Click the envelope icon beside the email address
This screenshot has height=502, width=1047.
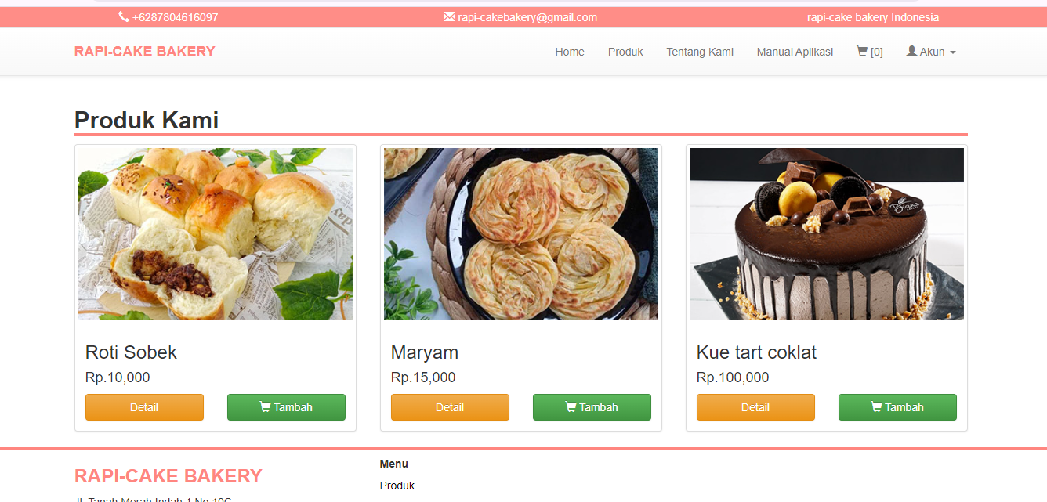tap(449, 17)
